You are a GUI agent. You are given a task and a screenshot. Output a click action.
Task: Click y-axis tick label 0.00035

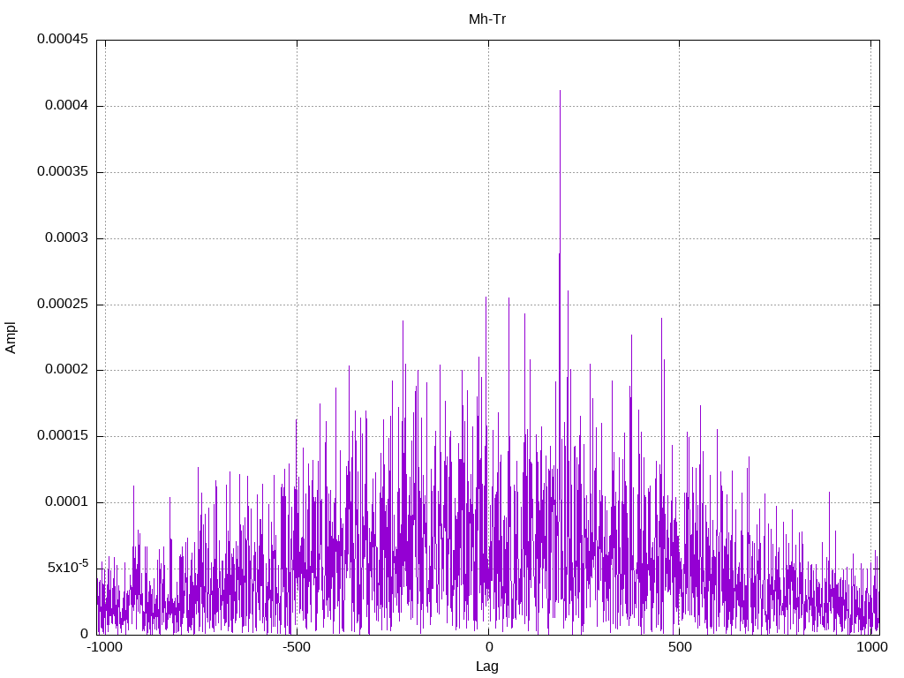pyautogui.click(x=63, y=171)
